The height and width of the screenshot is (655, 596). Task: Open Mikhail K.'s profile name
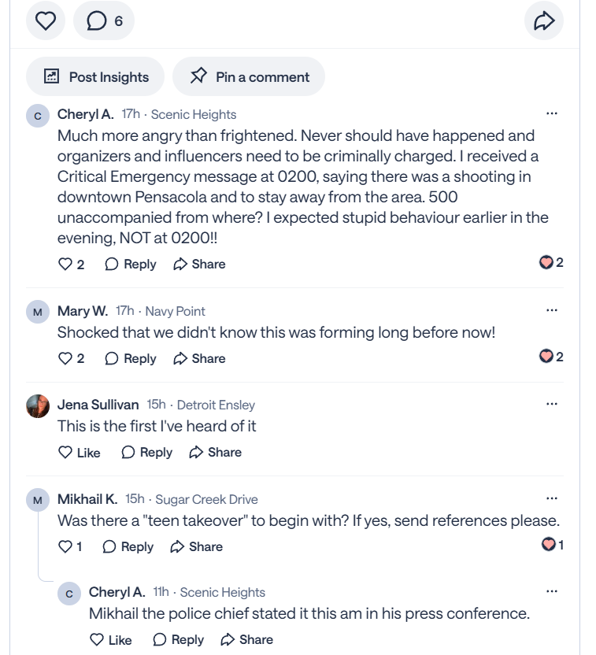pyautogui.click(x=87, y=499)
